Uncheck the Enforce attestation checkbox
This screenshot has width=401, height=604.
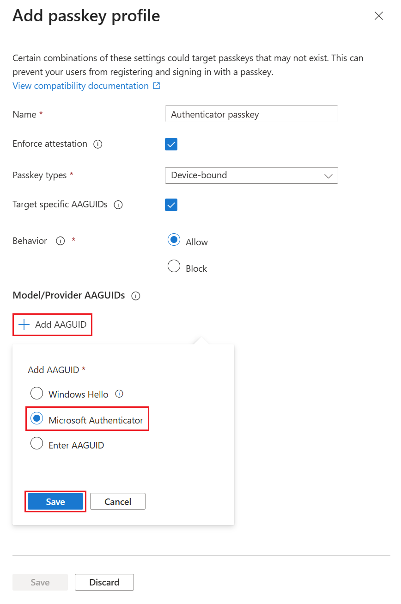(x=171, y=144)
